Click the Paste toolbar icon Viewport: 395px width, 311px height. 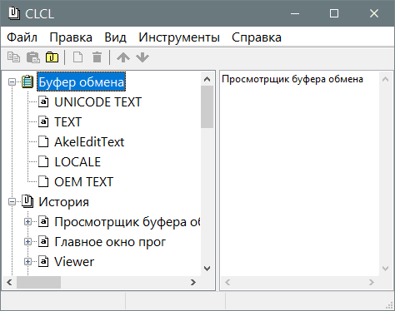pos(33,57)
